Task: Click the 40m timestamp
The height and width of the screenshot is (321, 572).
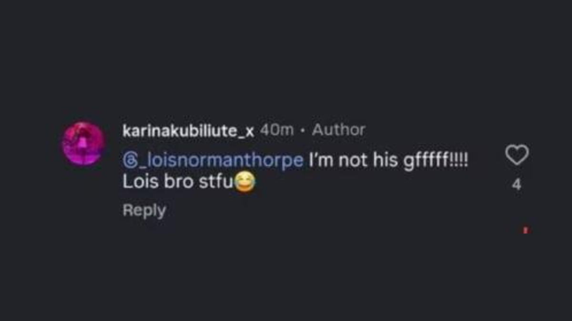Action: 276,130
